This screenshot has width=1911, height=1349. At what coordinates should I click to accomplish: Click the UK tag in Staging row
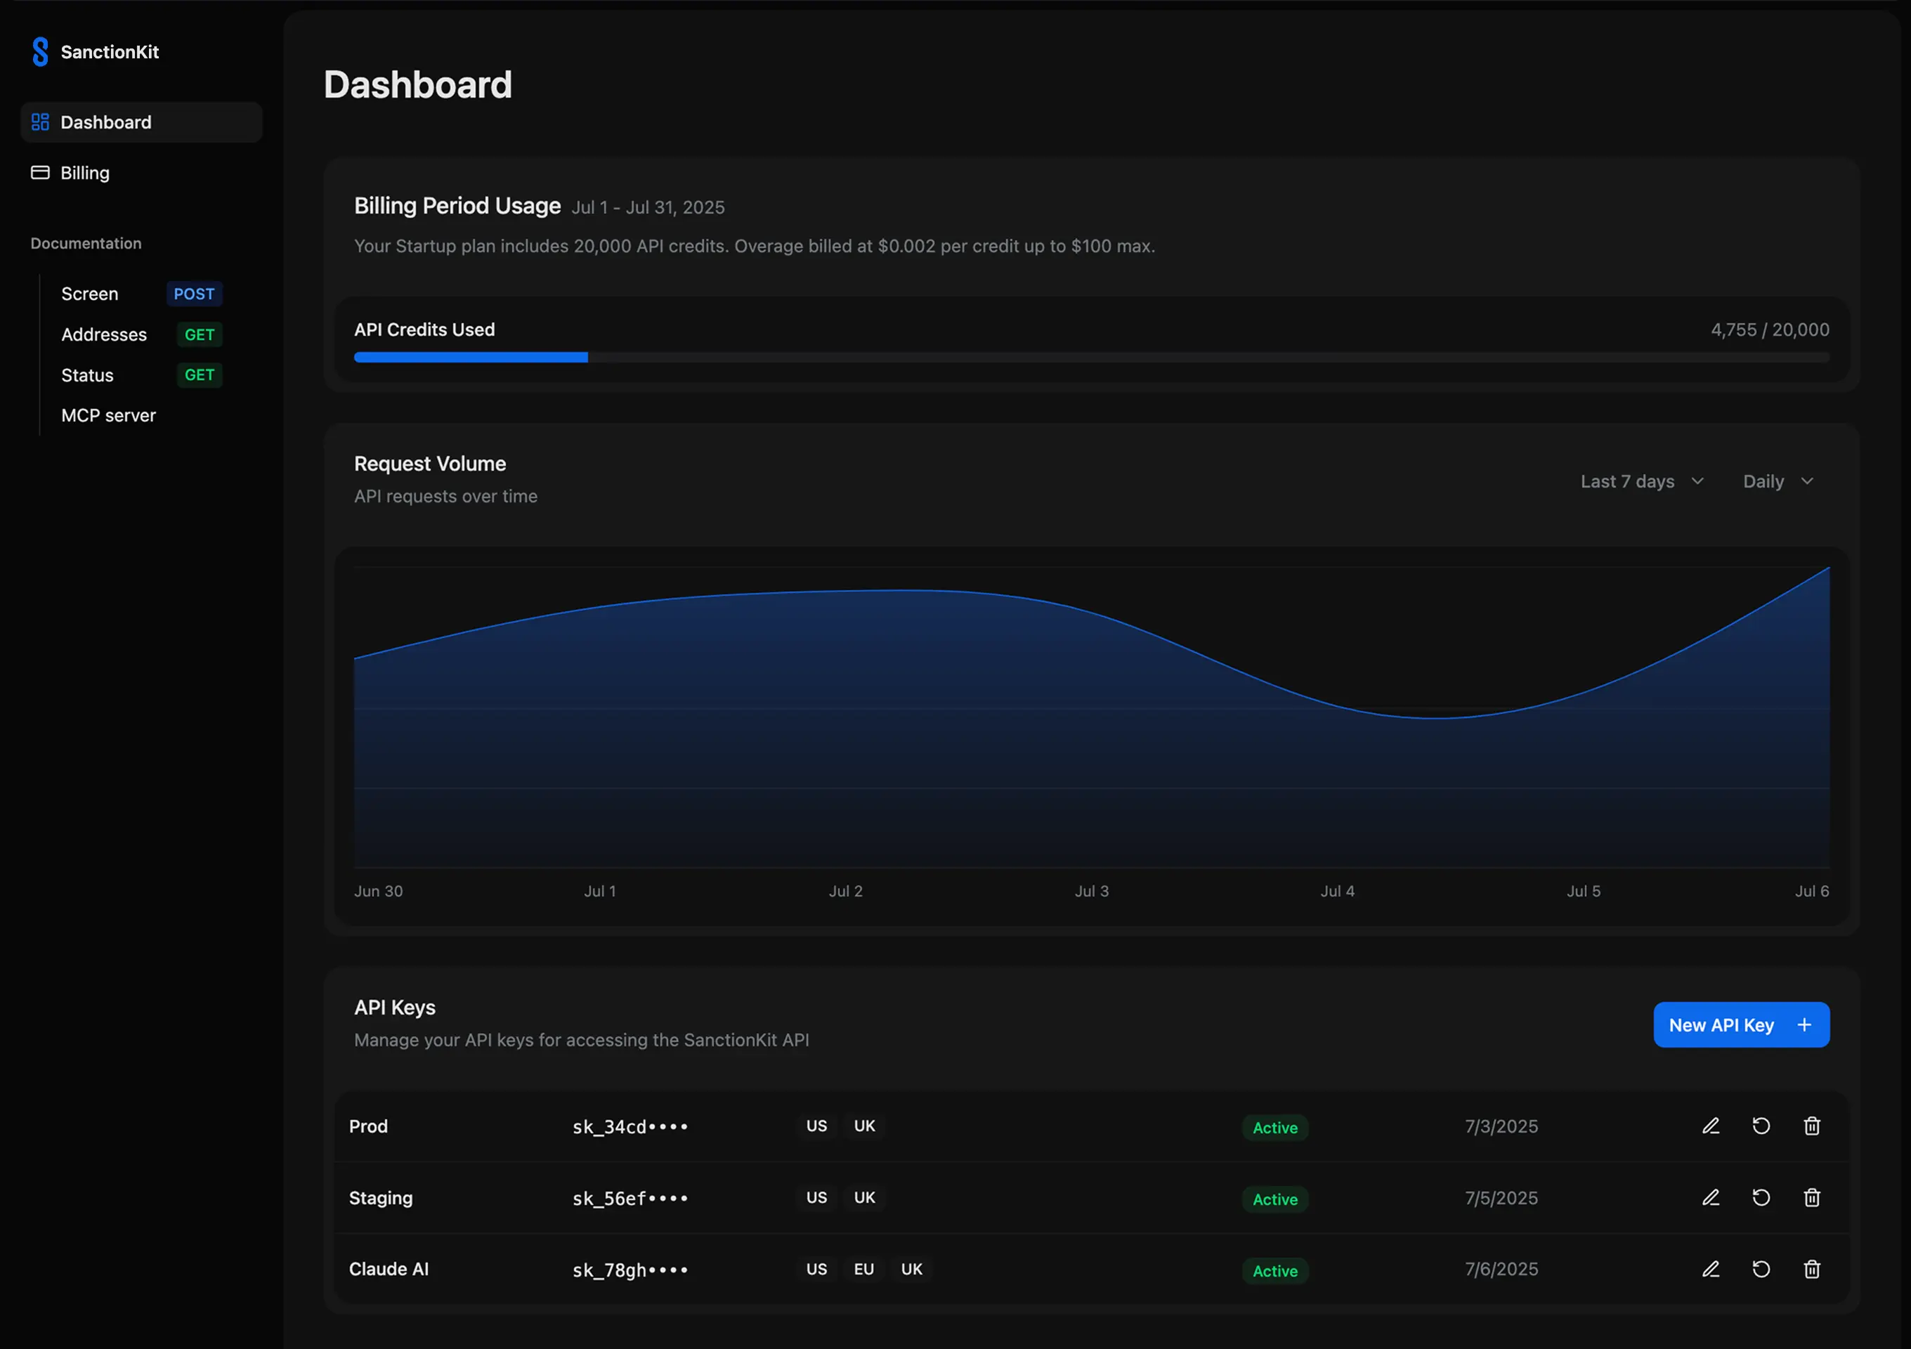[x=865, y=1197]
